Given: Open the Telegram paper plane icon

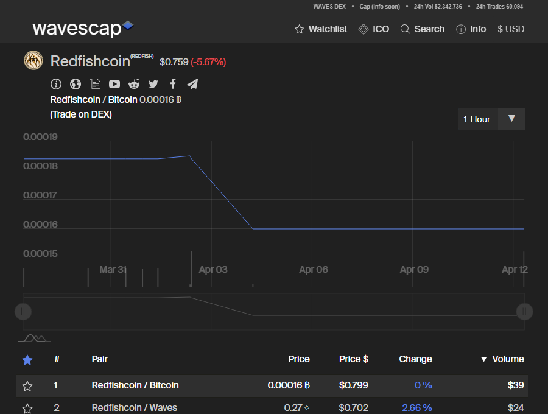Looking at the screenshot, I should (x=192, y=84).
